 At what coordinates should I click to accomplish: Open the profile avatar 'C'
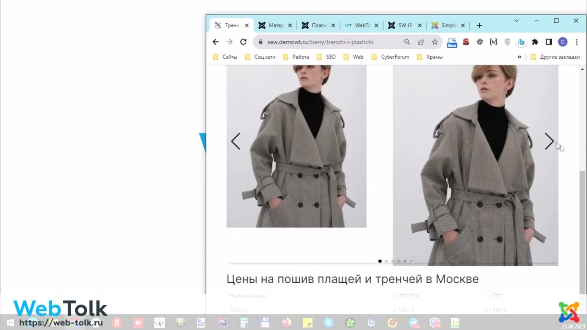tap(563, 42)
